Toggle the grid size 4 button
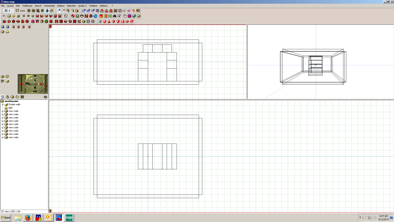The width and height of the screenshot is (394, 222). 8,11
